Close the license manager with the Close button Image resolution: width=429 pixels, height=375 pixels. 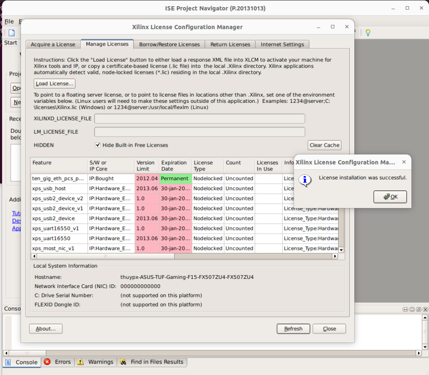coord(329,329)
